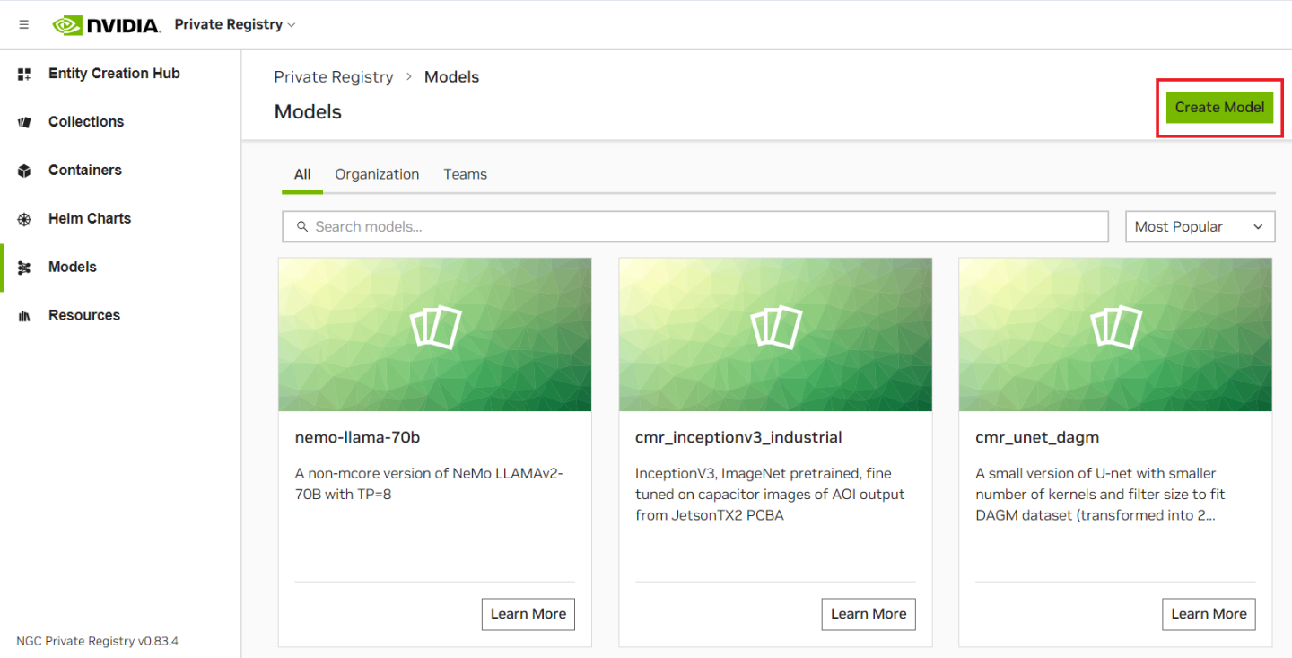Click the Create Model button

coord(1219,108)
